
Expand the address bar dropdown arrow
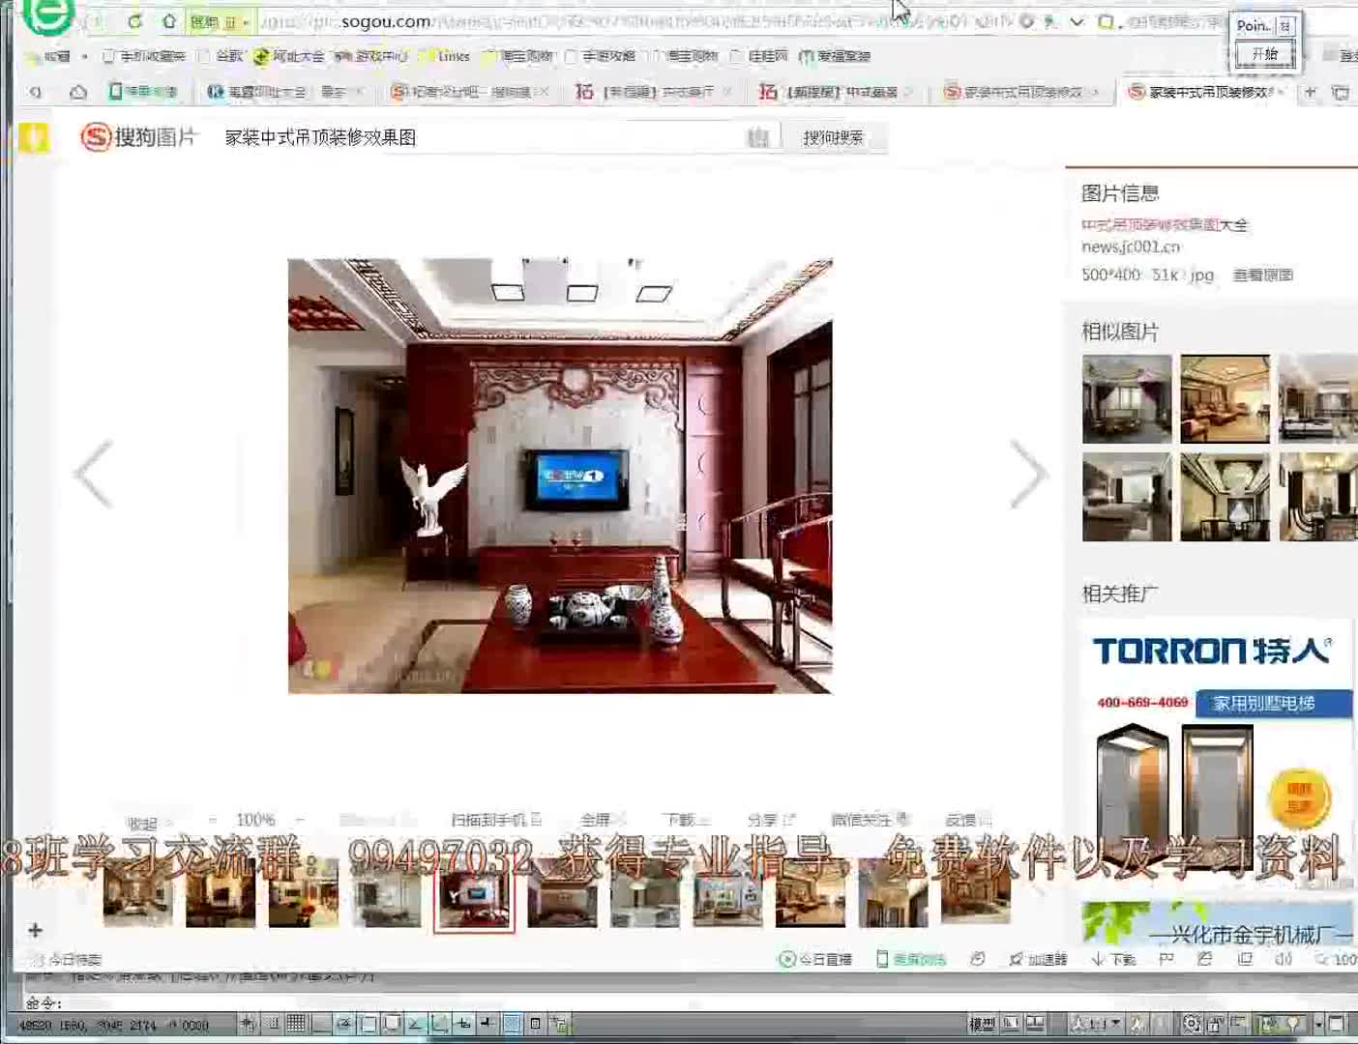[x=1077, y=21]
